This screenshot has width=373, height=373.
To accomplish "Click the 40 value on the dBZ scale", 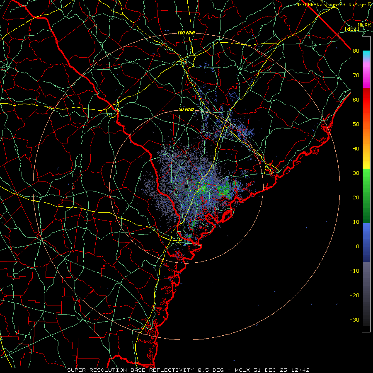I will tap(356, 149).
